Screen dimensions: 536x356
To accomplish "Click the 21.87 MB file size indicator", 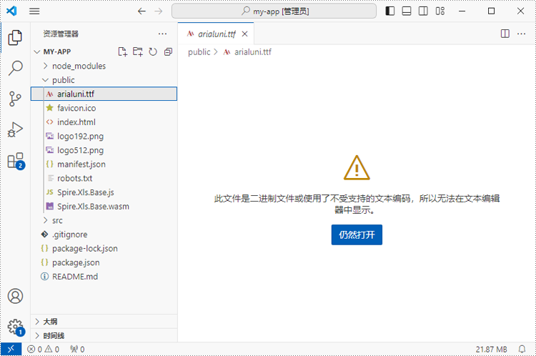I will point(491,349).
